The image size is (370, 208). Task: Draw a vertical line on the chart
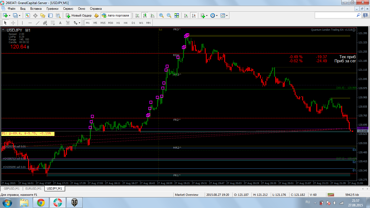pyautogui.click(x=22, y=23)
